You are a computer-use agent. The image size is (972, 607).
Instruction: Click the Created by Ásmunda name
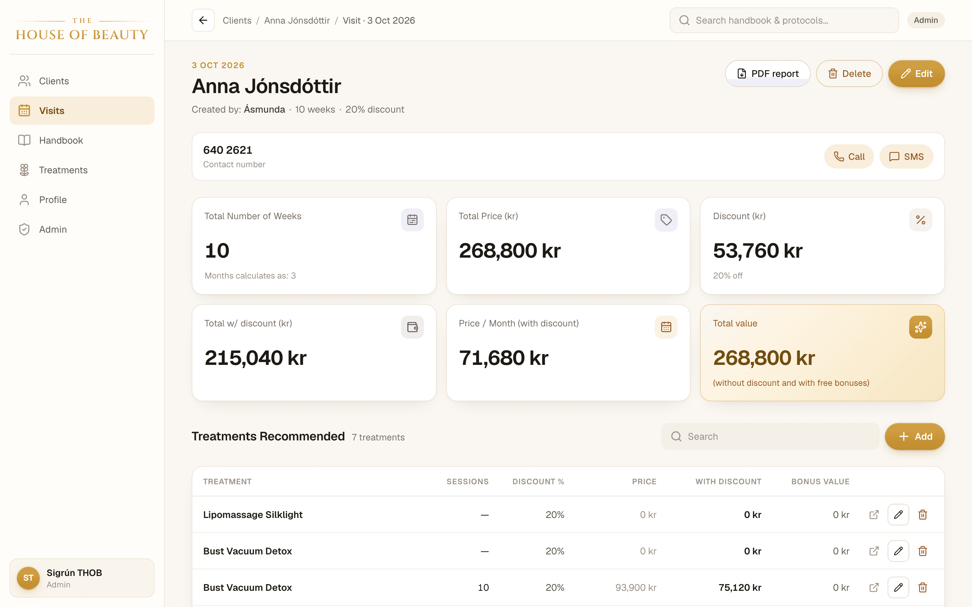coord(264,109)
